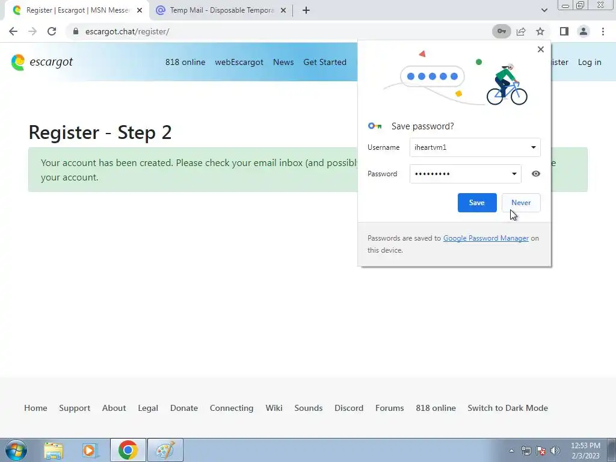The height and width of the screenshot is (462, 616).
Task: Click the share page icon
Action: point(521,31)
